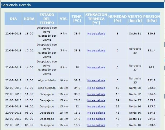
Task: Click the HUMEDAD [%] column header
Action: point(117,19)
